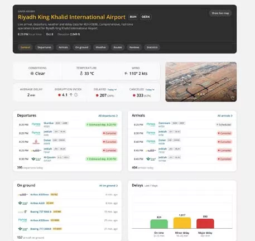Open the On ground tab
Image resolution: width=255 pixels, height=241 pixels.
click(x=81, y=47)
